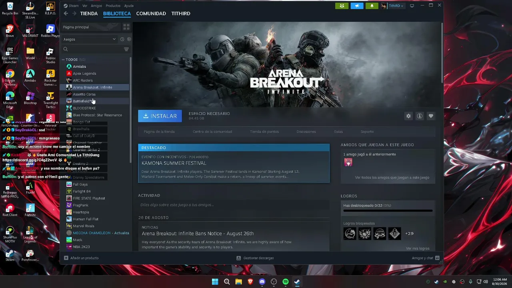This screenshot has width=512, height=288.
Task: Click the library search field
Action: (x=92, y=49)
